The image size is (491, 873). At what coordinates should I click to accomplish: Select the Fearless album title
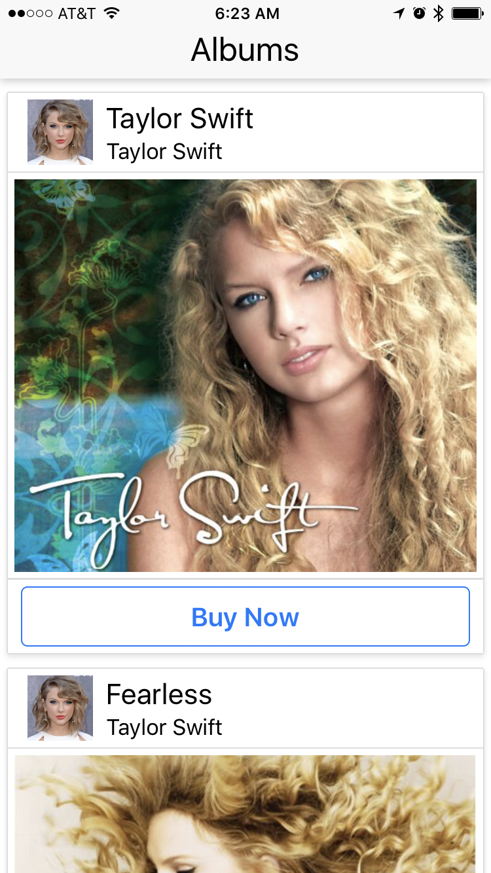pyautogui.click(x=159, y=694)
